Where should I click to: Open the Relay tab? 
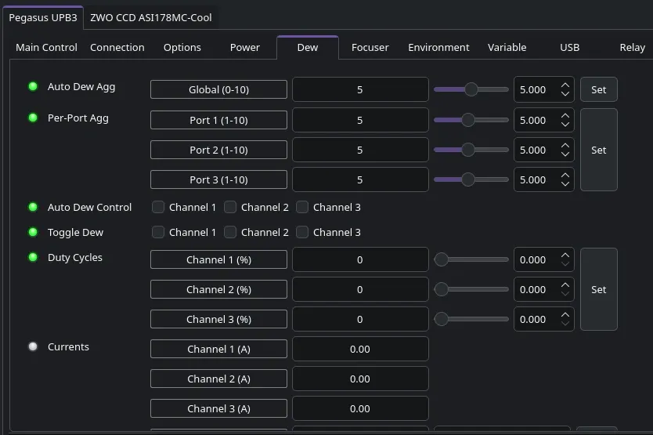pyautogui.click(x=632, y=48)
